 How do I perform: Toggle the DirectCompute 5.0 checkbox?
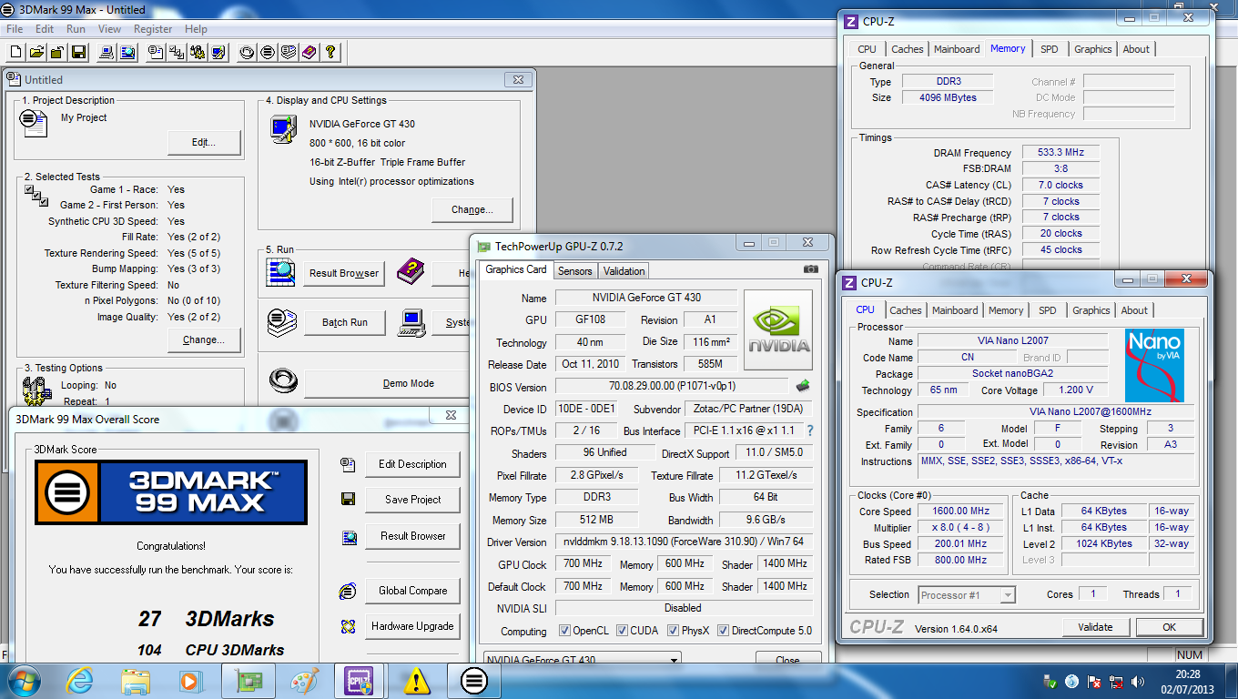(724, 631)
